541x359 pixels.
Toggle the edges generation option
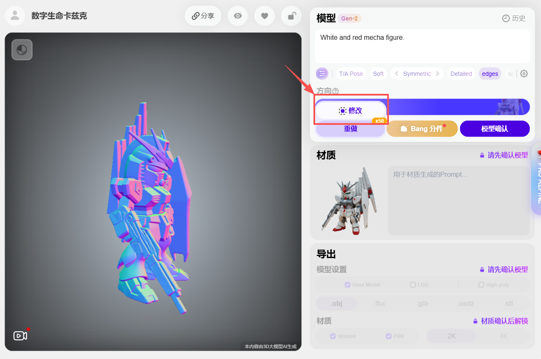point(489,73)
